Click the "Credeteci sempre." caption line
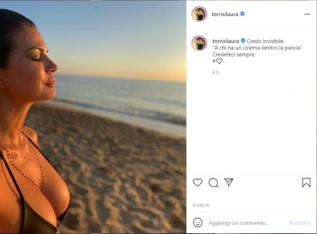The width and height of the screenshot is (317, 234). (x=228, y=54)
